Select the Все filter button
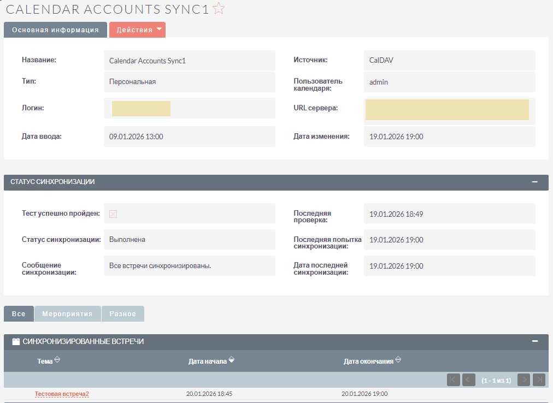Image resolution: width=553 pixels, height=403 pixels. click(19, 313)
